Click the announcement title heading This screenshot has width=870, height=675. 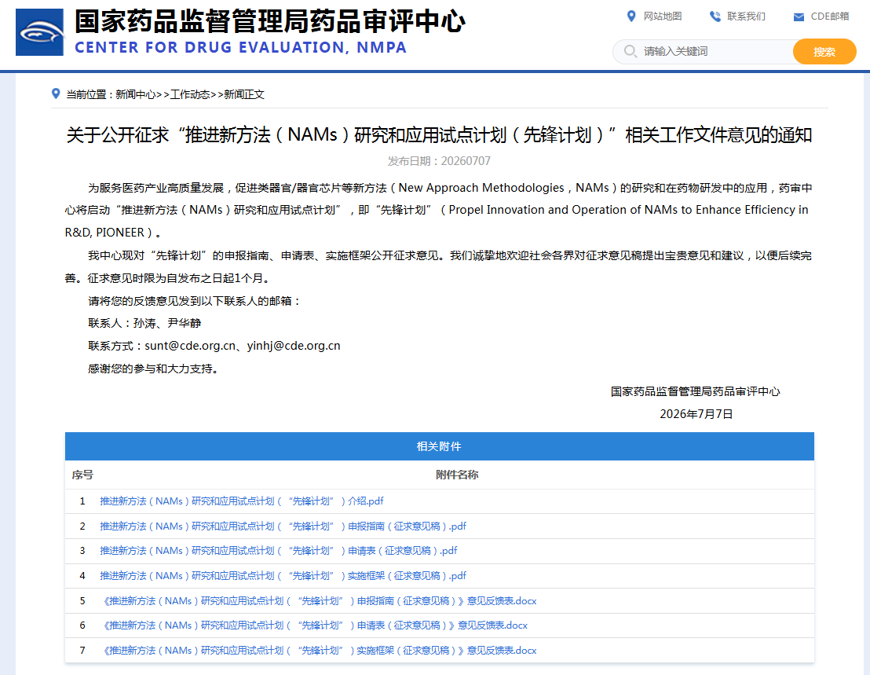click(x=440, y=135)
